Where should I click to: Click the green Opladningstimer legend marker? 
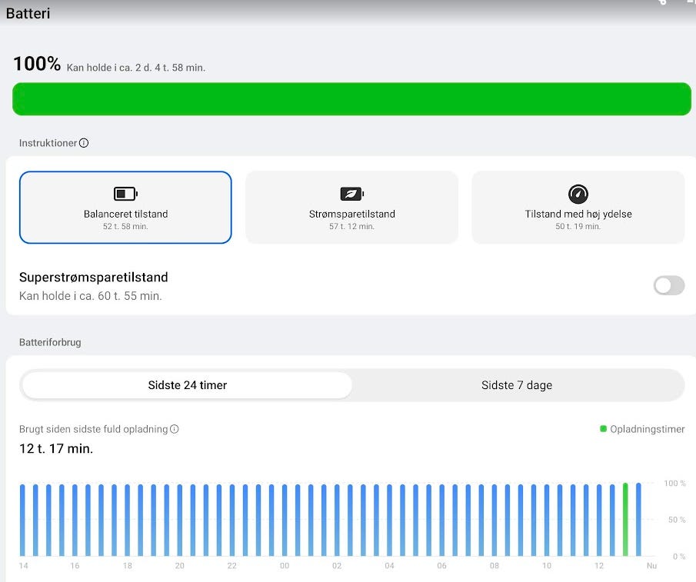(x=603, y=428)
